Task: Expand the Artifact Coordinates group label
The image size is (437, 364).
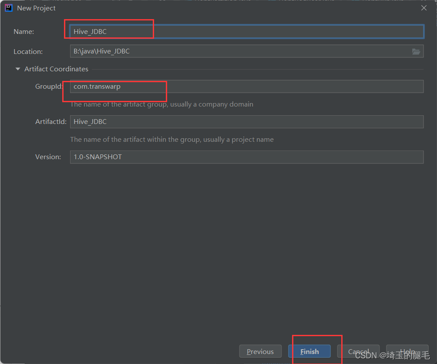Action: (x=56, y=69)
